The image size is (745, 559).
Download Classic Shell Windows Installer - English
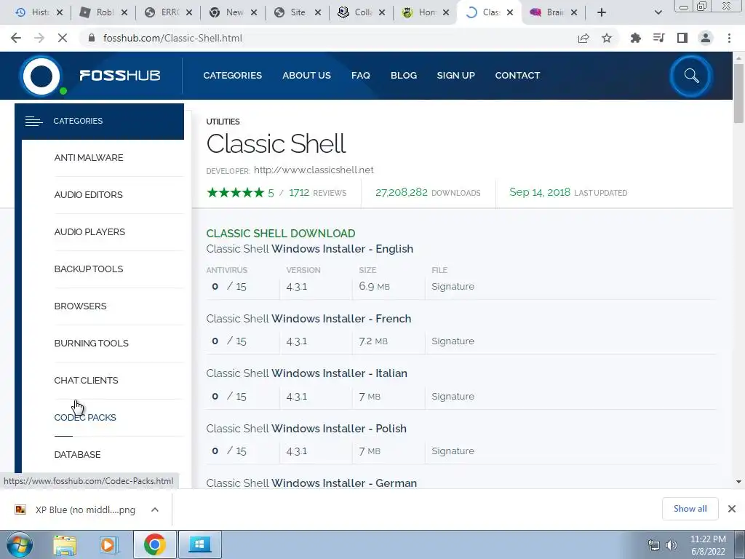309,249
